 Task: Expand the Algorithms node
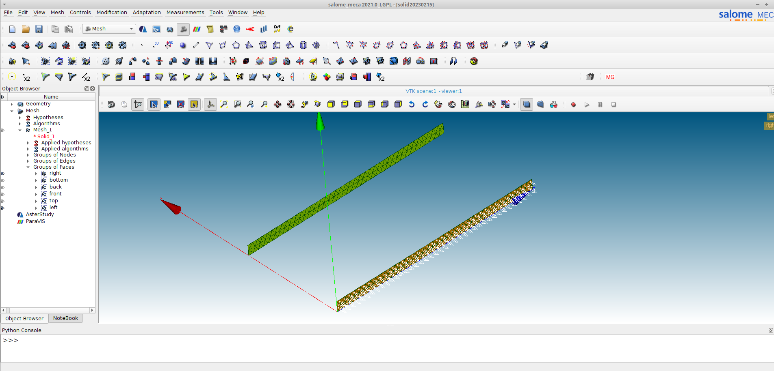(x=20, y=124)
